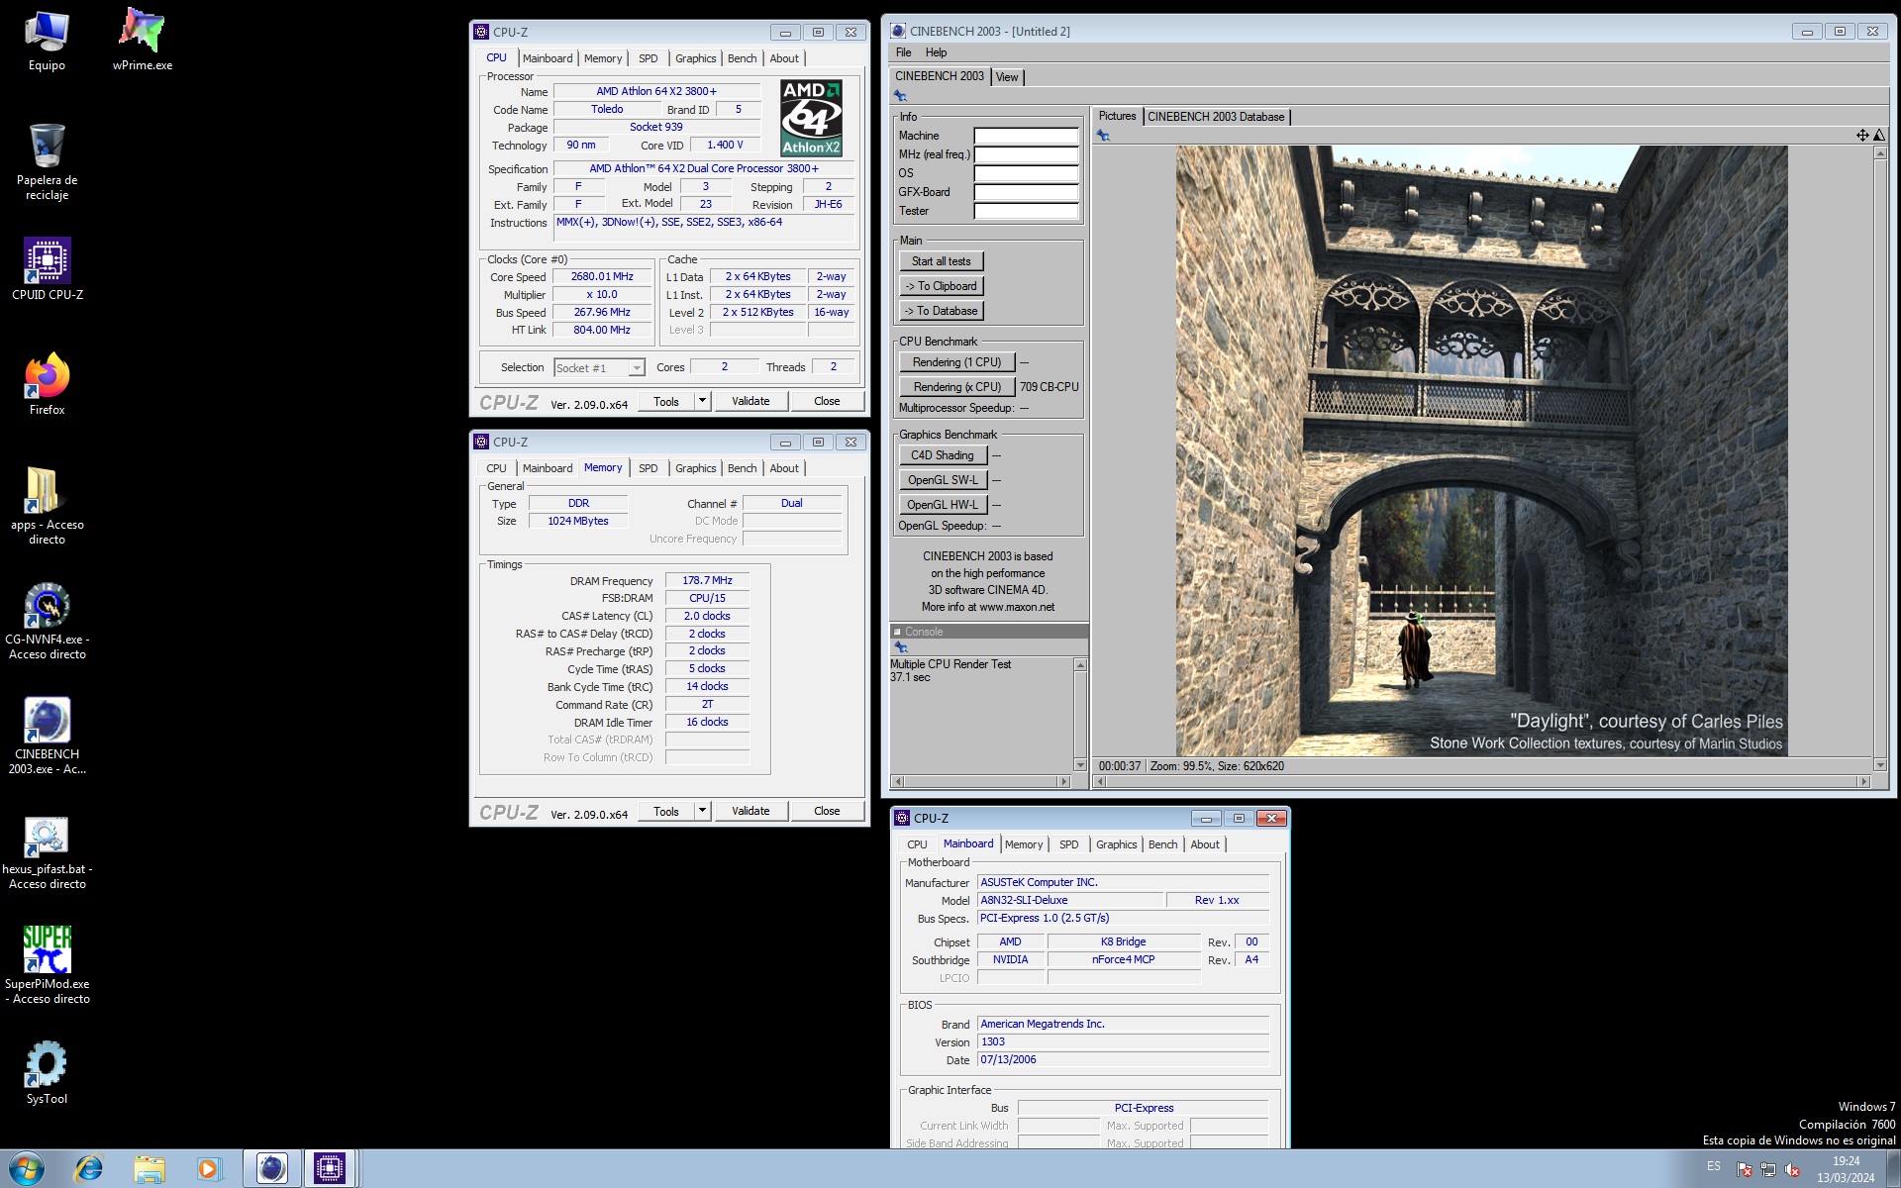This screenshot has height=1188, width=1901.
Task: Run the OpenGL HW-L benchmark
Action: pos(943,505)
